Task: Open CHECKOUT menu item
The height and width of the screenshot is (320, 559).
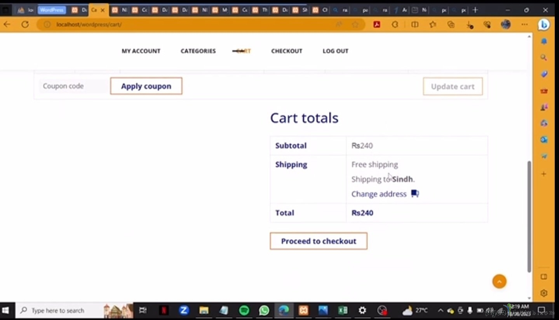Action: coord(287,51)
